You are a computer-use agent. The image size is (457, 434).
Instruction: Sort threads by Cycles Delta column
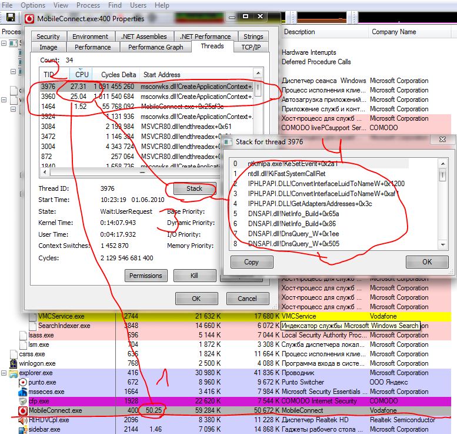116,75
